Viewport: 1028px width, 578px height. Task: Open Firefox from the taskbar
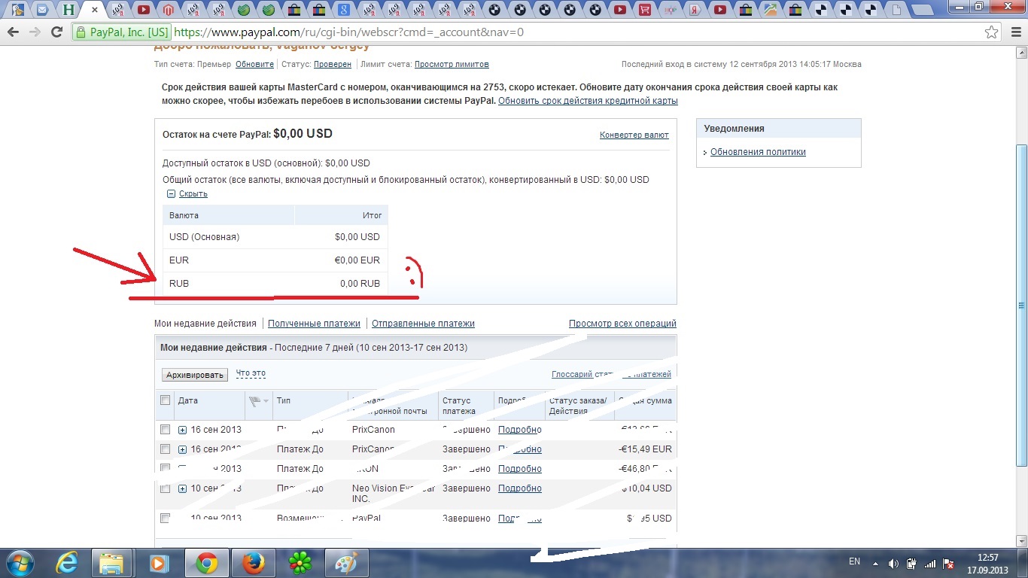coord(254,563)
